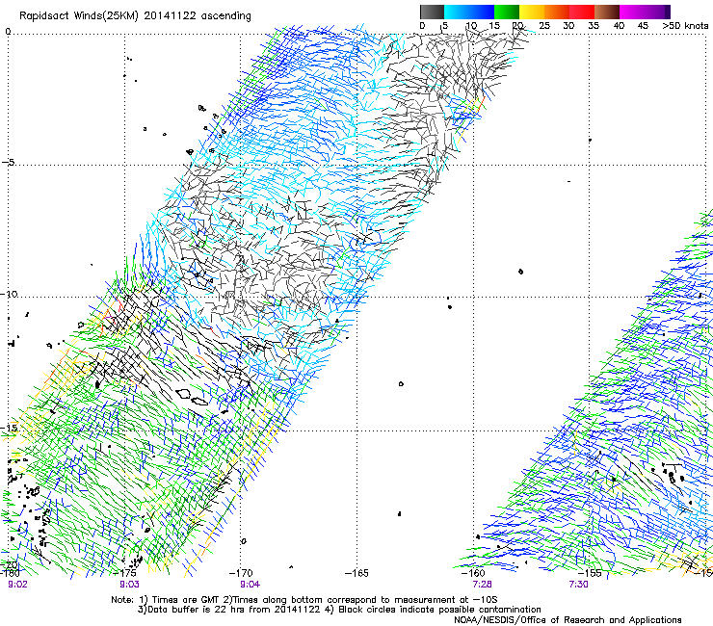The height and width of the screenshot is (626, 713).
Task: Click the purple '7:30' pass time
Action: coord(579,585)
